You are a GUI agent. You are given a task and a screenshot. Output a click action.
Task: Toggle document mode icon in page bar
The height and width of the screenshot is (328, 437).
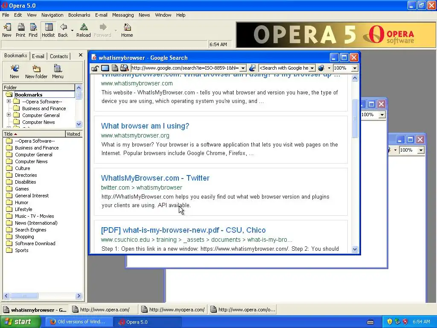click(114, 68)
